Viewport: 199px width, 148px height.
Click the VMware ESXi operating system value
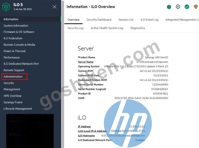[x=136, y=66]
